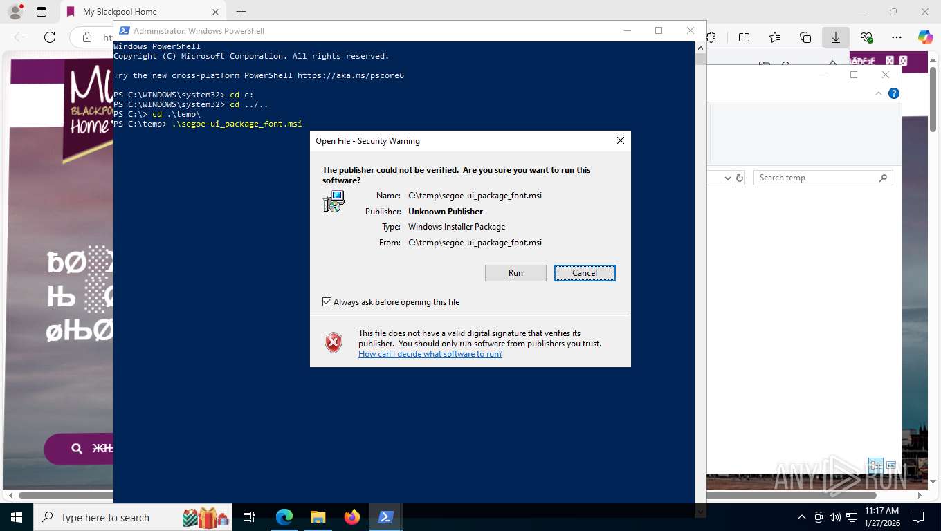The width and height of the screenshot is (941, 531).
Task: Open Edge Extensions puzzle icon
Action: [711, 37]
